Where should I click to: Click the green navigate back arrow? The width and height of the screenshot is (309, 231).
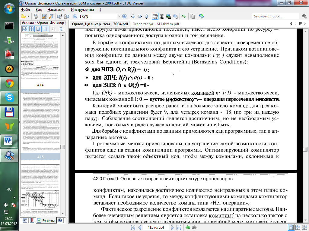[x=188, y=227]
